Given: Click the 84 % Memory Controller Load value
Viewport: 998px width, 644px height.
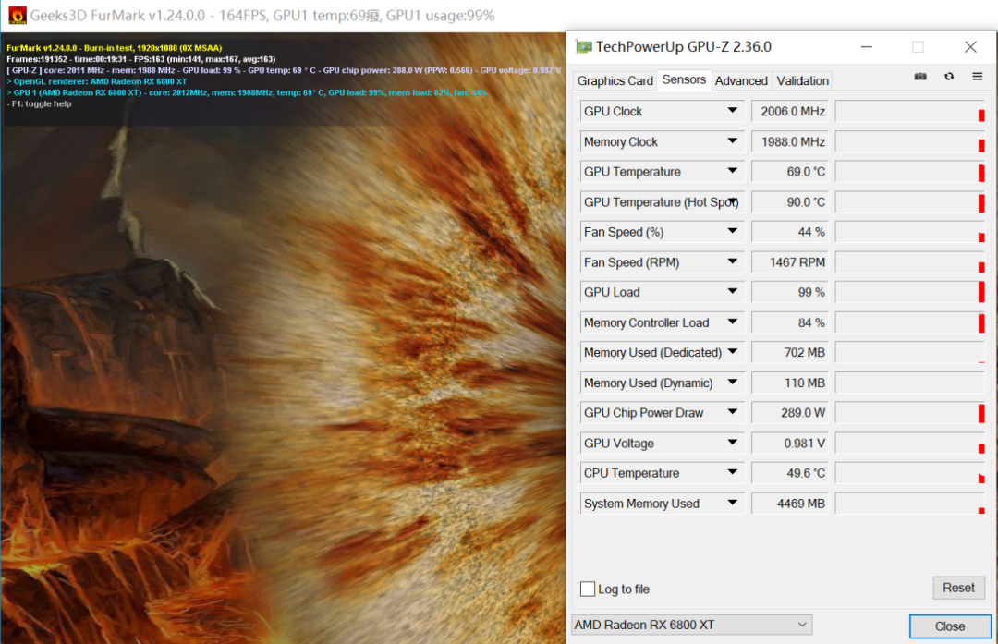Looking at the screenshot, I should [x=790, y=322].
